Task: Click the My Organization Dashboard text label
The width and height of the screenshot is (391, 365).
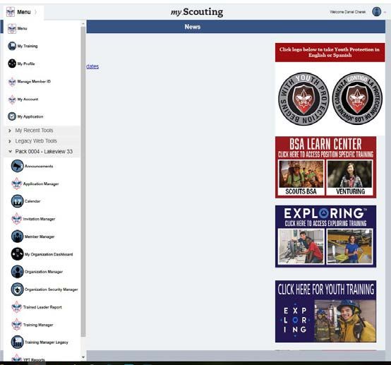Action: point(49,254)
